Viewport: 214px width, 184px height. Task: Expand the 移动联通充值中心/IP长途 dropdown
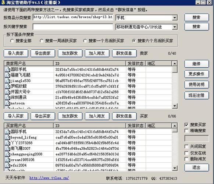click(175, 27)
